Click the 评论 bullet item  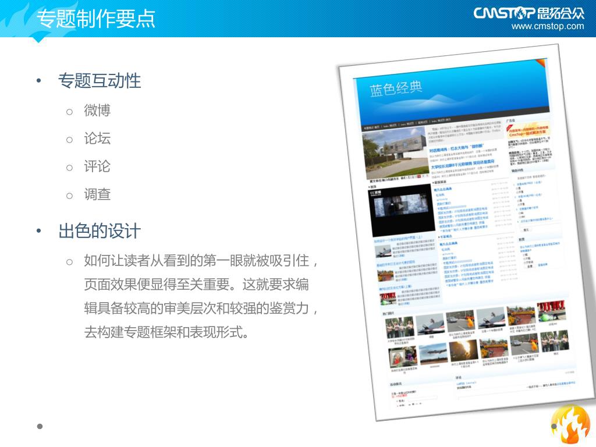97,166
